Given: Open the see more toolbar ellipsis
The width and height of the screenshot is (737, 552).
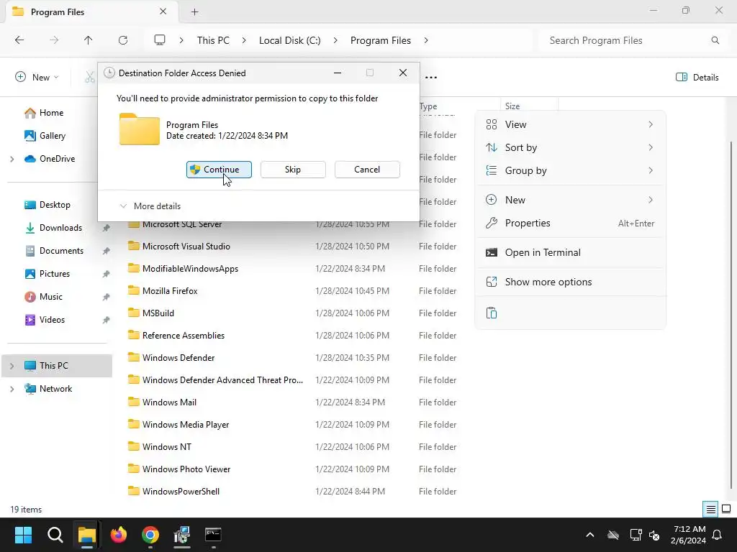Looking at the screenshot, I should (x=431, y=78).
